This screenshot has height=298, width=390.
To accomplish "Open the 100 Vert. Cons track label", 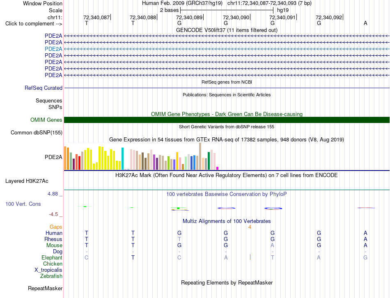I will 23,204.
